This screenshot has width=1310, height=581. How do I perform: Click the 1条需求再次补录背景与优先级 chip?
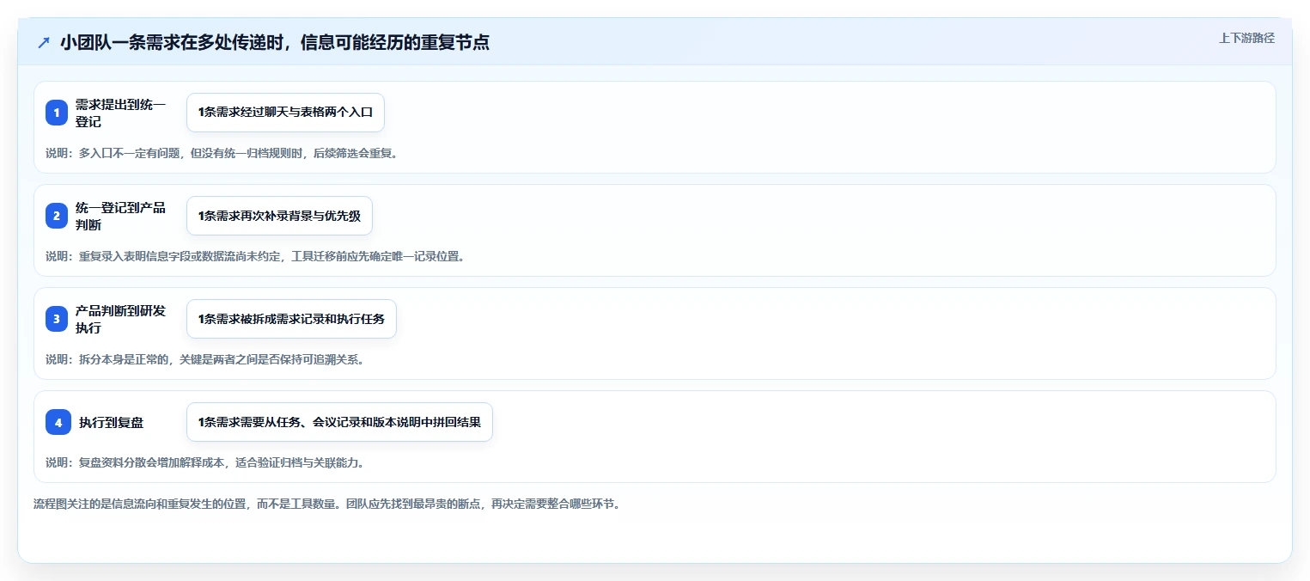279,216
